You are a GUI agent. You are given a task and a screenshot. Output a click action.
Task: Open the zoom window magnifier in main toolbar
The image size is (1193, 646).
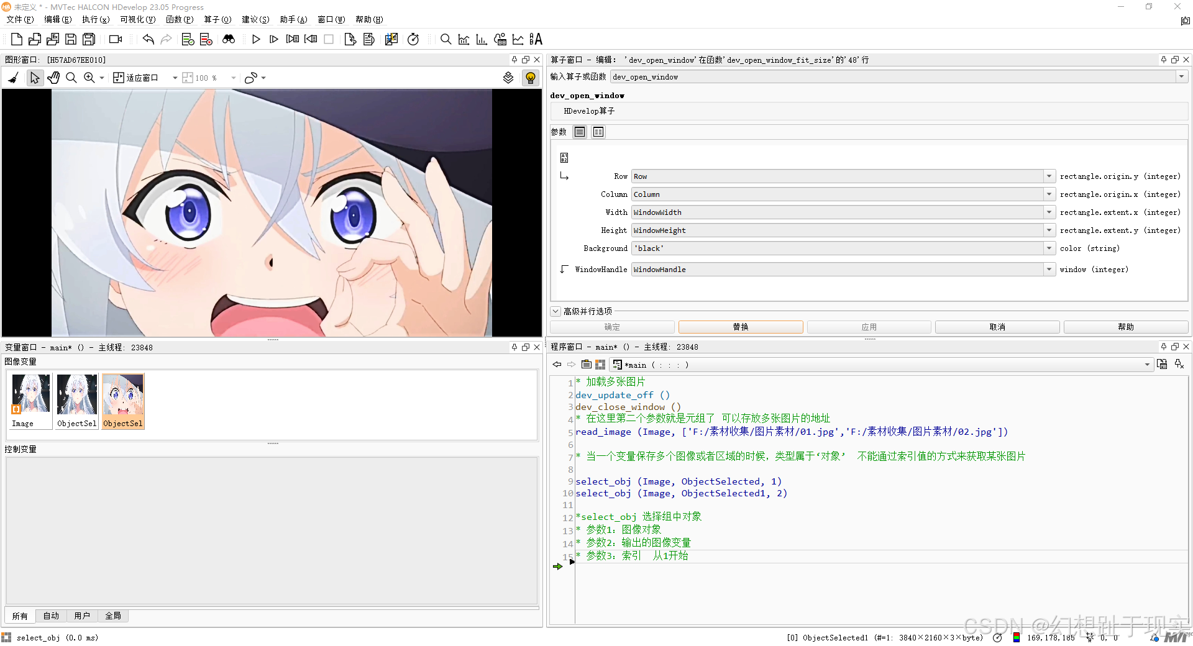(x=446, y=39)
